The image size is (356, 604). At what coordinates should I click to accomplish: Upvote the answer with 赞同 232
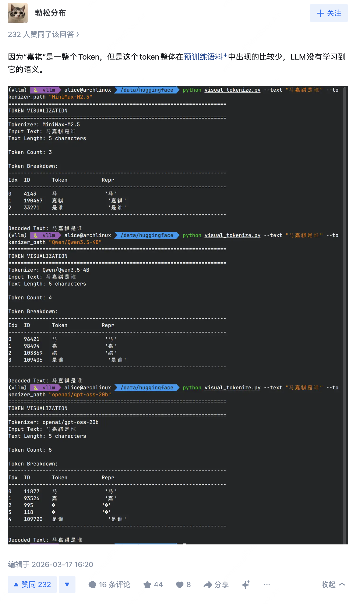(32, 584)
